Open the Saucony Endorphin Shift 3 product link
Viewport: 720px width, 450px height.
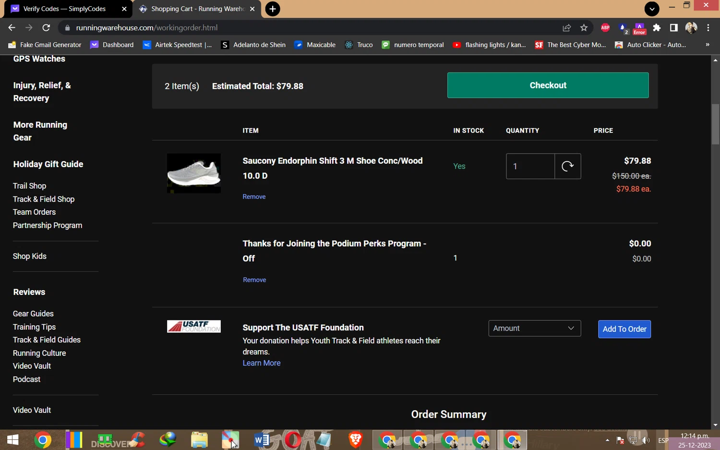click(333, 168)
